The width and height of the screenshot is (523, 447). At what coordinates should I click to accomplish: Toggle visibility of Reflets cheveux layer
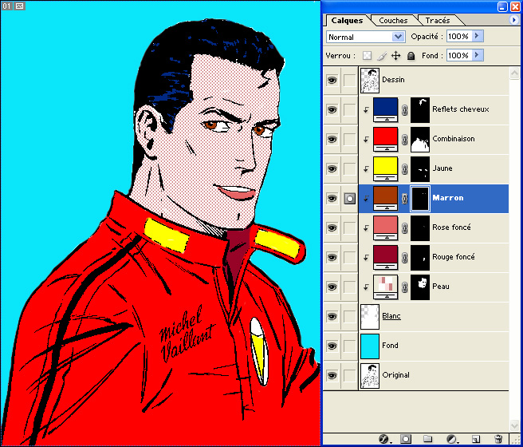[x=332, y=110]
